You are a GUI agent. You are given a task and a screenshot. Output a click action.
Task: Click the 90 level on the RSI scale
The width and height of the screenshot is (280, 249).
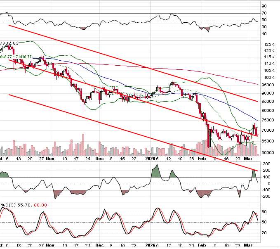(x=264, y=6)
